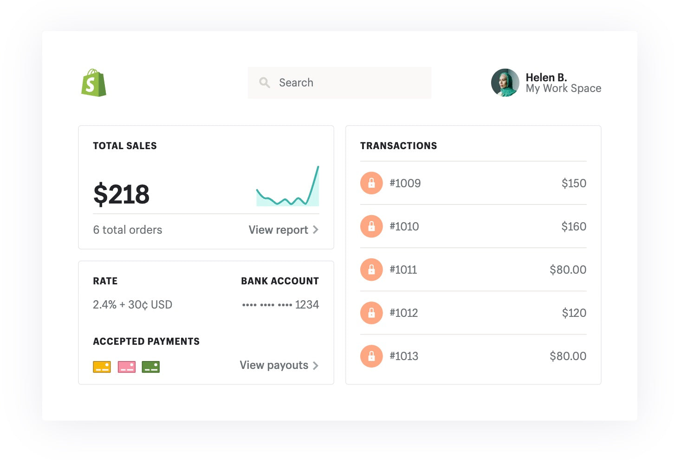
Task: Click the pink payment card icon
Action: 126,367
